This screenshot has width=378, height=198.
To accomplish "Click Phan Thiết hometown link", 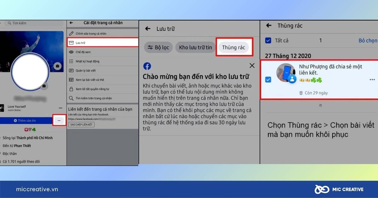I will 22,146.
